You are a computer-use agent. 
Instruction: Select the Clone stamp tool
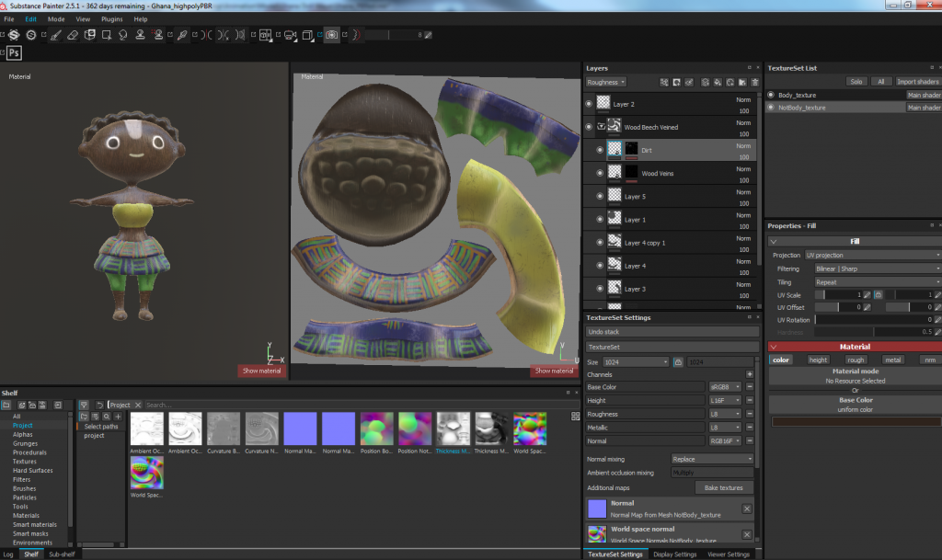coord(140,35)
